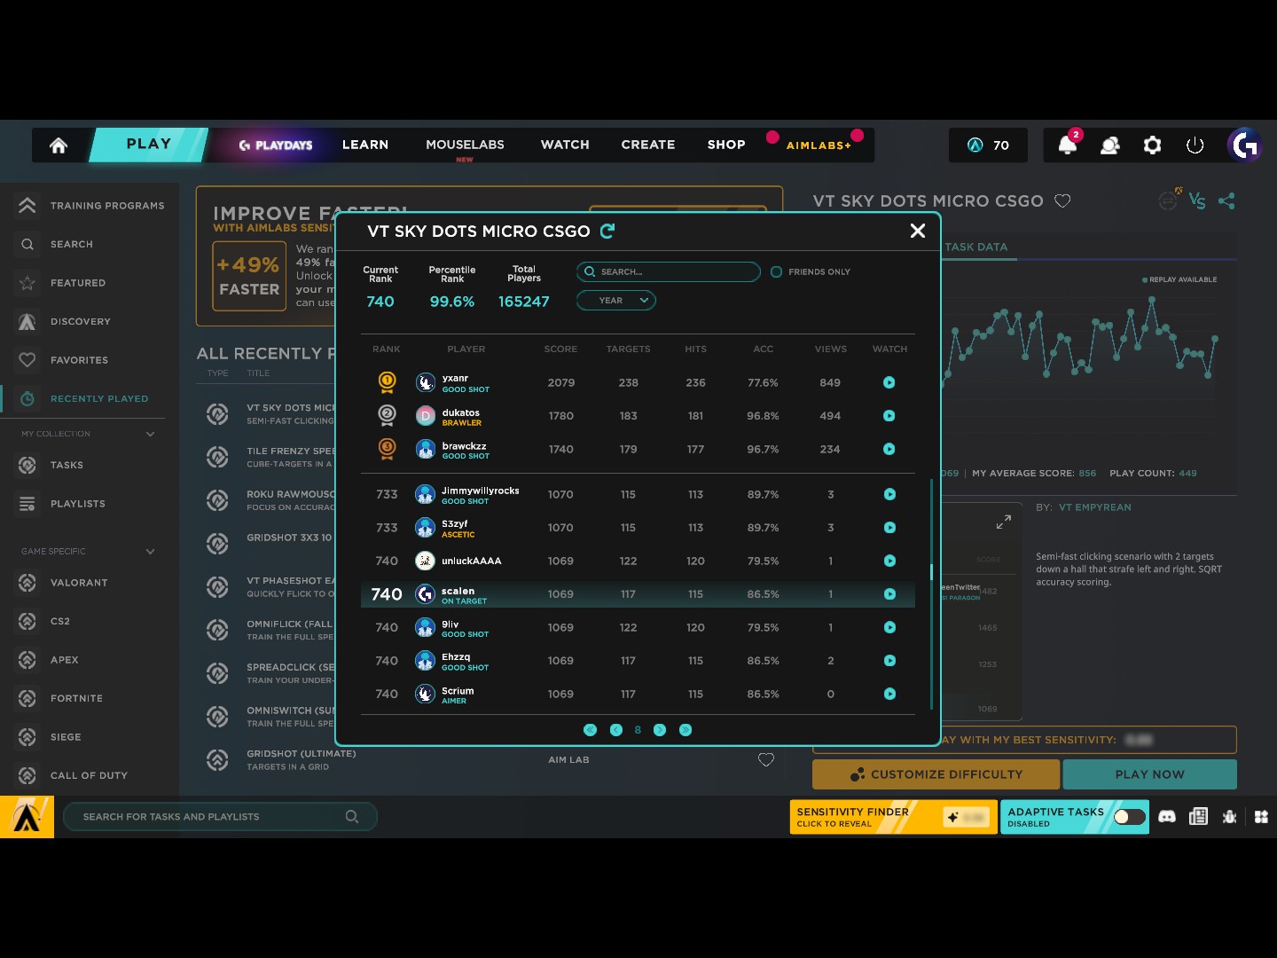Click Customize Difficulty button
This screenshot has height=958, width=1277.
point(936,774)
